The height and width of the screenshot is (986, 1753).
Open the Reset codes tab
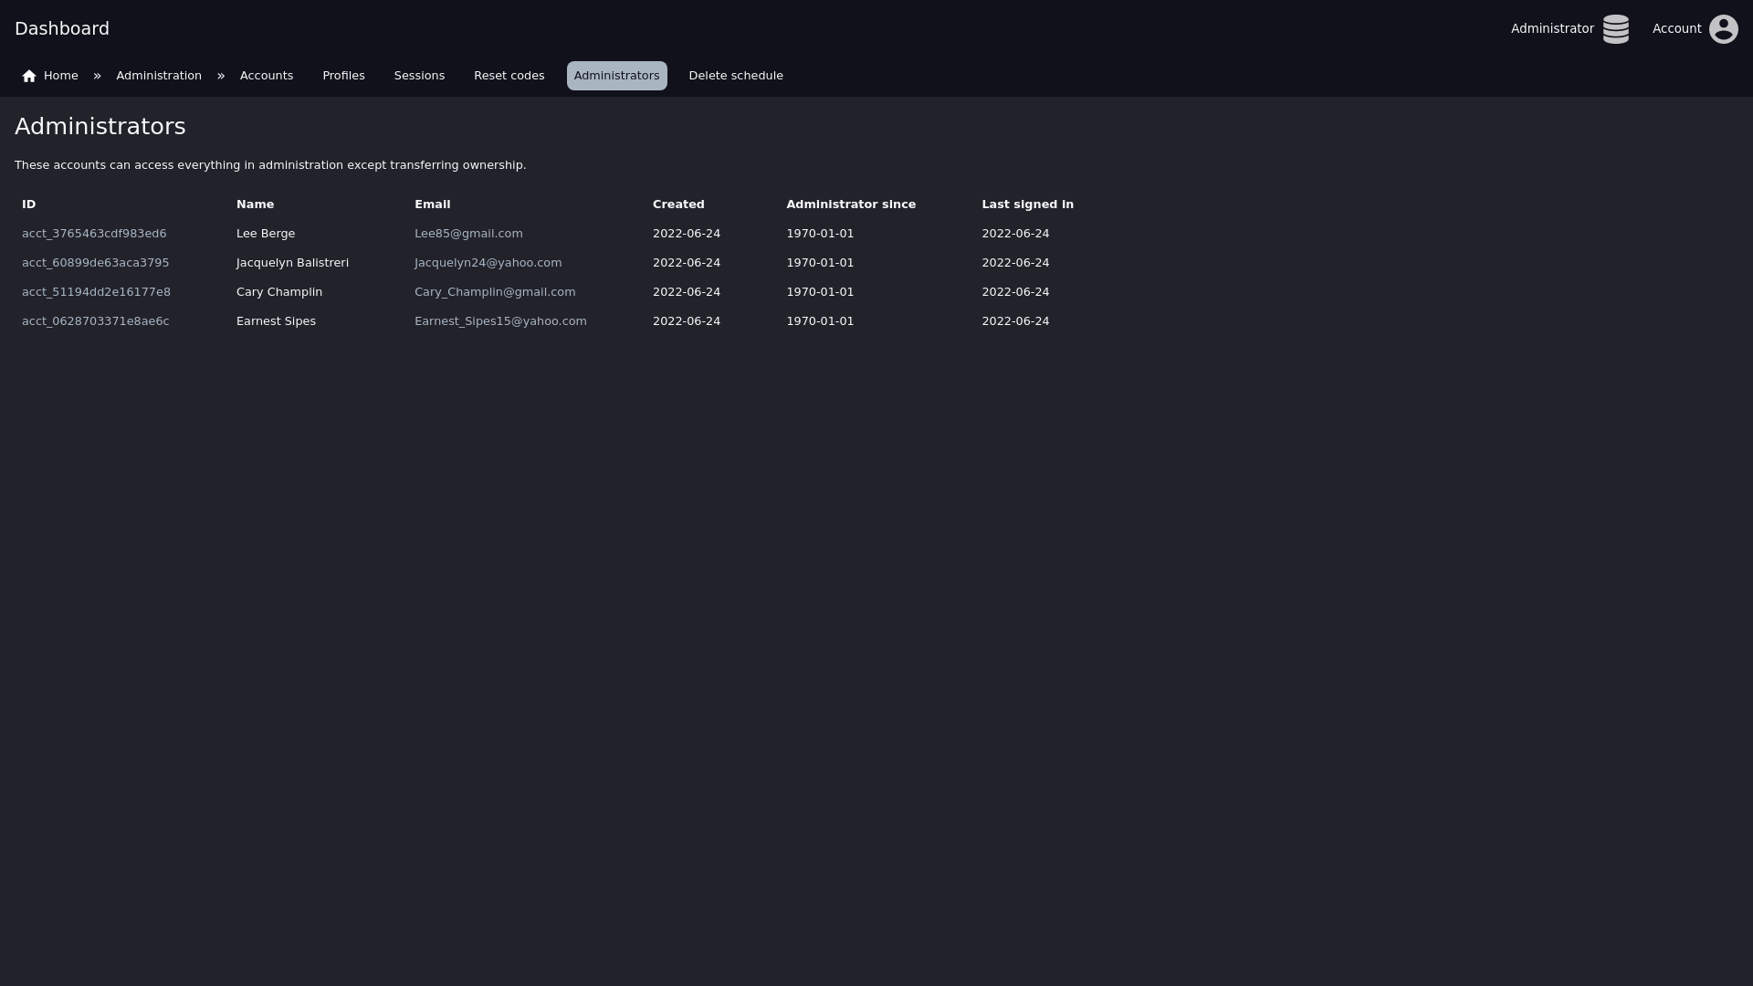pos(509,76)
